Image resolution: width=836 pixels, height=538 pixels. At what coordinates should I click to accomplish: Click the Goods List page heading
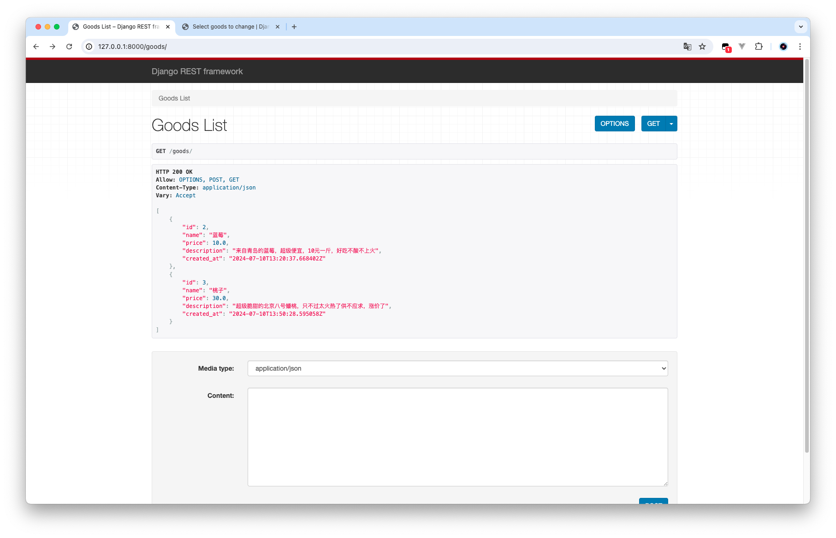click(x=189, y=125)
